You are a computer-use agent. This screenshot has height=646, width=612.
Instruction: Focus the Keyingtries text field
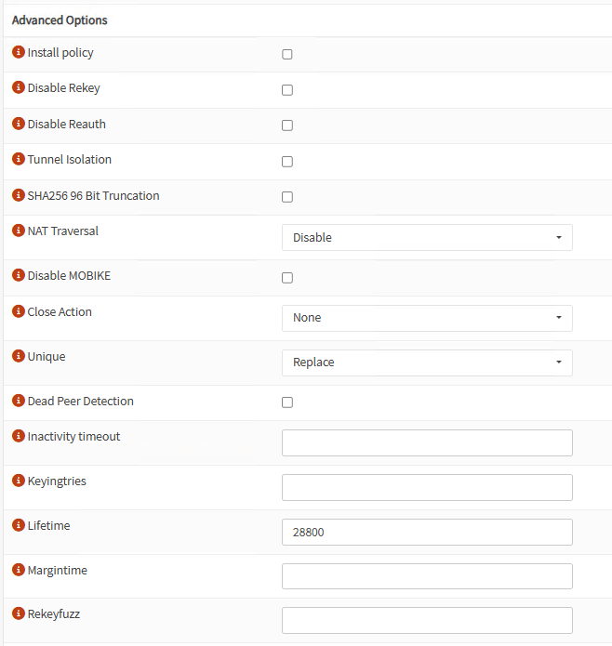tap(427, 488)
